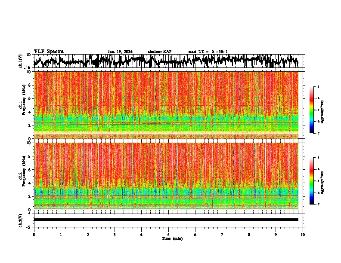Click the time axis tick label "3"
341x263 pixels.
[115, 235]
